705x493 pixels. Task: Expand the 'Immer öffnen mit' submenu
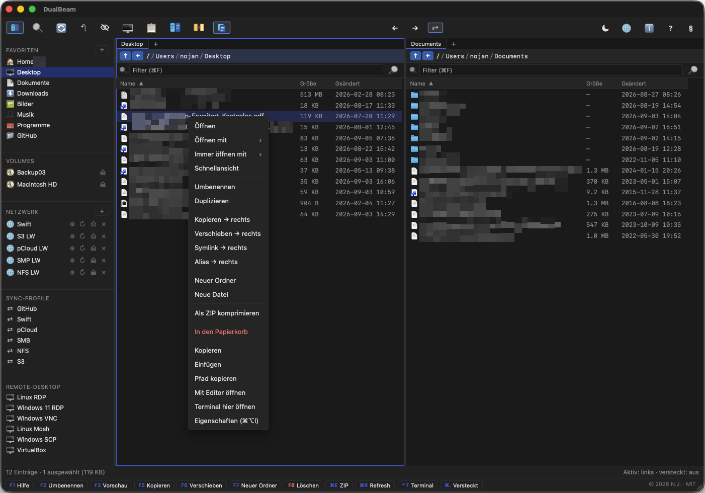tap(228, 154)
